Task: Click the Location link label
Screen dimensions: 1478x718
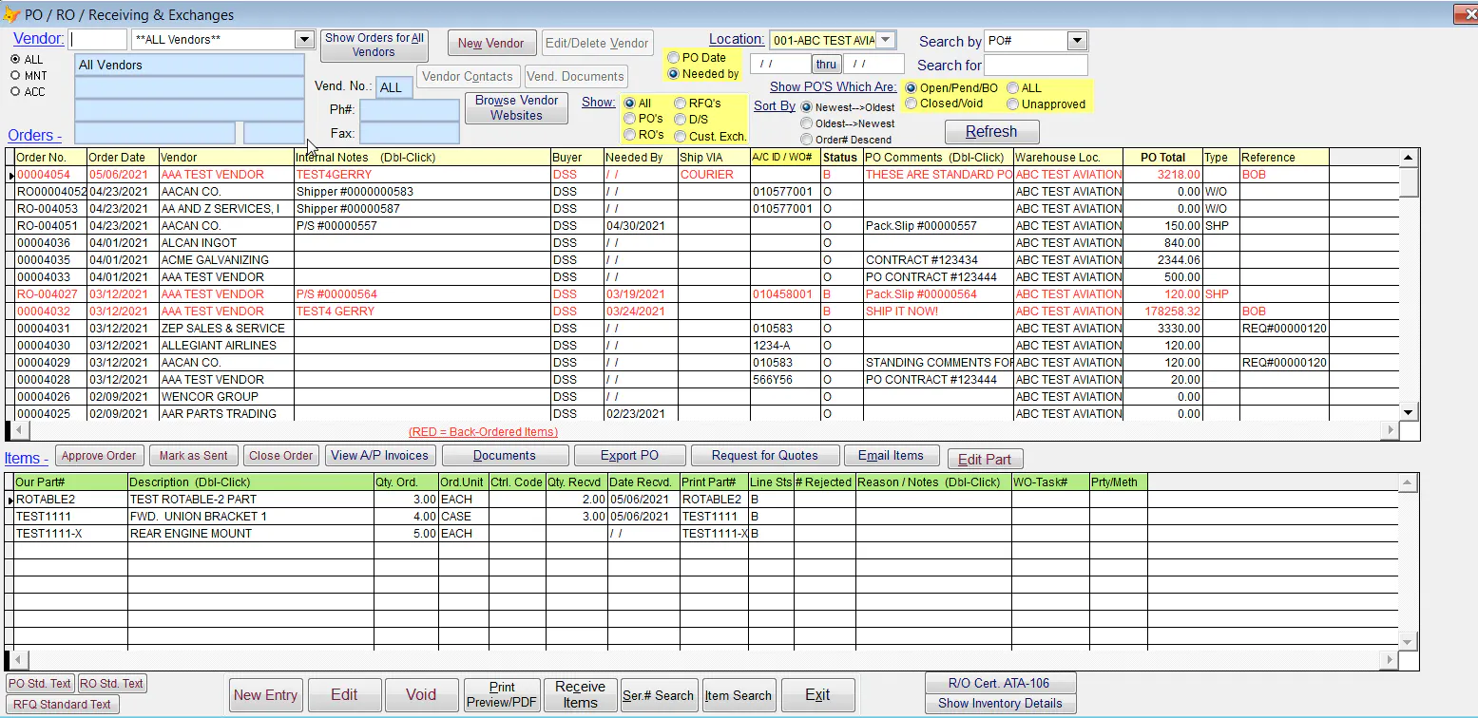Action: (x=737, y=39)
